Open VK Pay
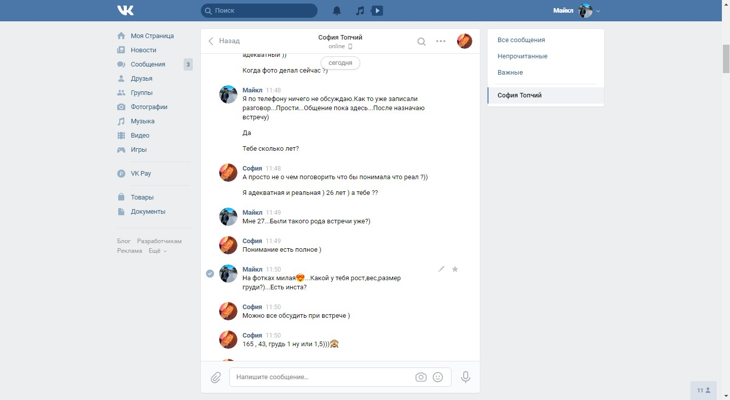Image resolution: width=730 pixels, height=400 pixels. tap(141, 174)
